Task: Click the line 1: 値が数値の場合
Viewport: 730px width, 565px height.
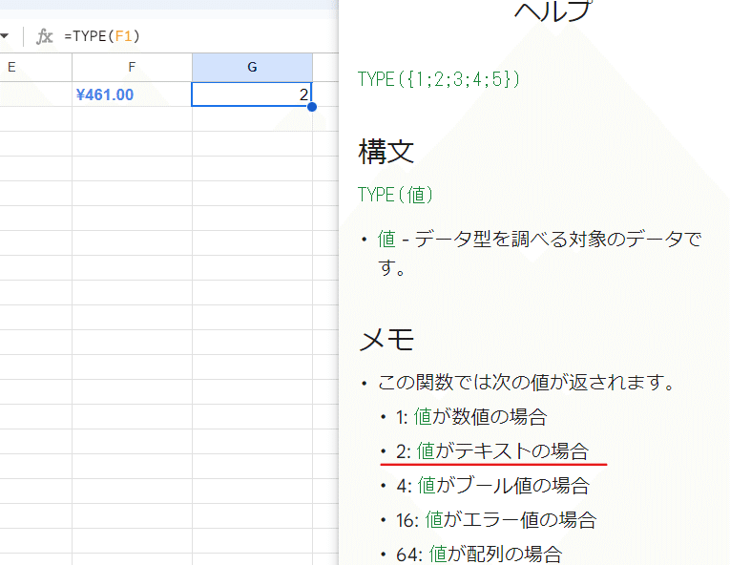Action: pos(471,417)
